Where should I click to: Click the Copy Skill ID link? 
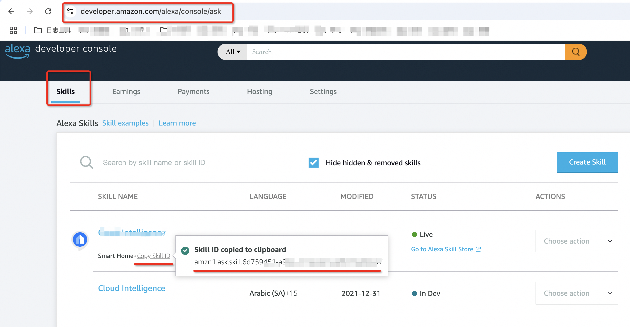(154, 256)
